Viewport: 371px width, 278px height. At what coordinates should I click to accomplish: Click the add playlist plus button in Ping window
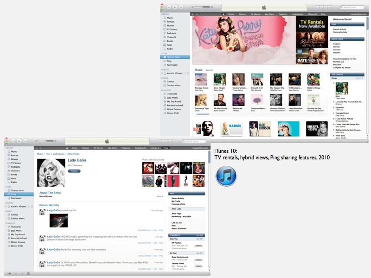9,273
